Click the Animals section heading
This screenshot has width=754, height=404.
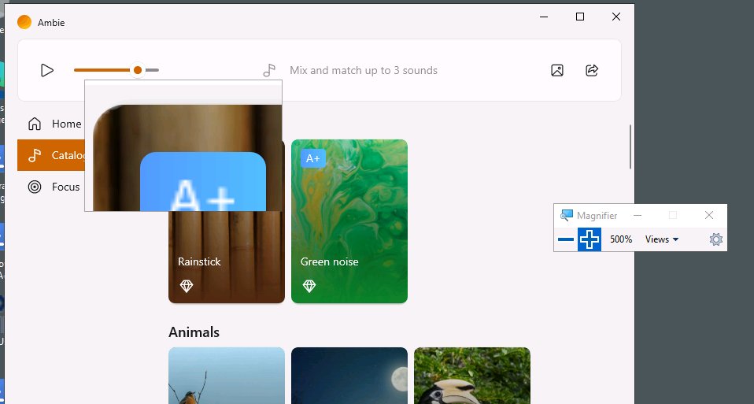pos(194,332)
